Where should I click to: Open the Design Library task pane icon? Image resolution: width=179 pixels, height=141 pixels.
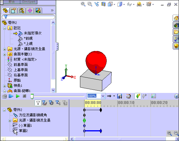pos(176,25)
